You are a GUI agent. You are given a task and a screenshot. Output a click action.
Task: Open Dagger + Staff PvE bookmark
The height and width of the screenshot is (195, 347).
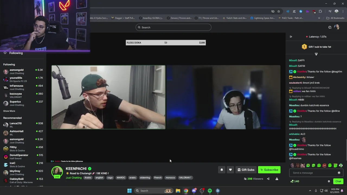tap(123, 18)
